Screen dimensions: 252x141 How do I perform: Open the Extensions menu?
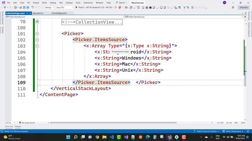click(88, 3)
